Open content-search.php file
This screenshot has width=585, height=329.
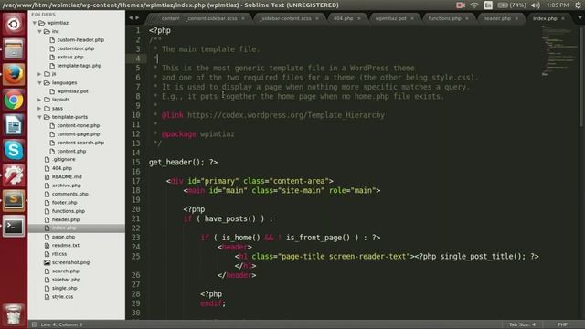pyautogui.click(x=80, y=143)
